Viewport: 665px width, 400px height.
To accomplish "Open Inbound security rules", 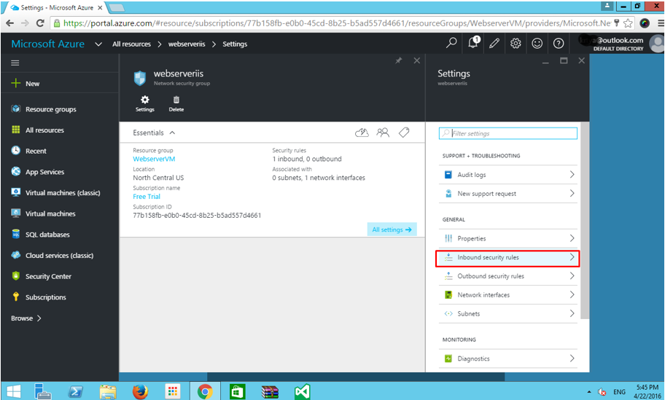I will click(x=508, y=258).
